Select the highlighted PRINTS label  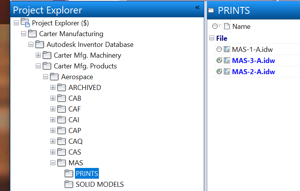(x=87, y=173)
